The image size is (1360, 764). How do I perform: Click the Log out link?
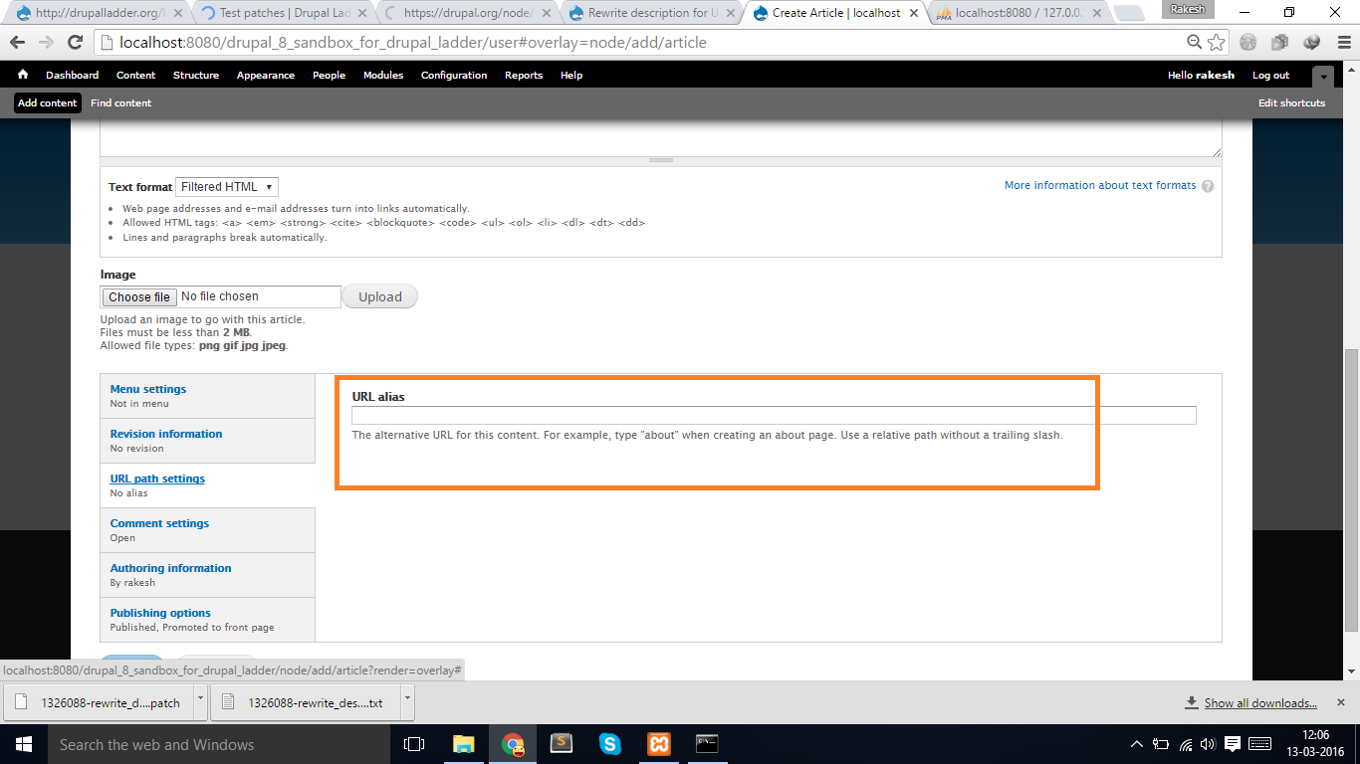(x=1270, y=75)
